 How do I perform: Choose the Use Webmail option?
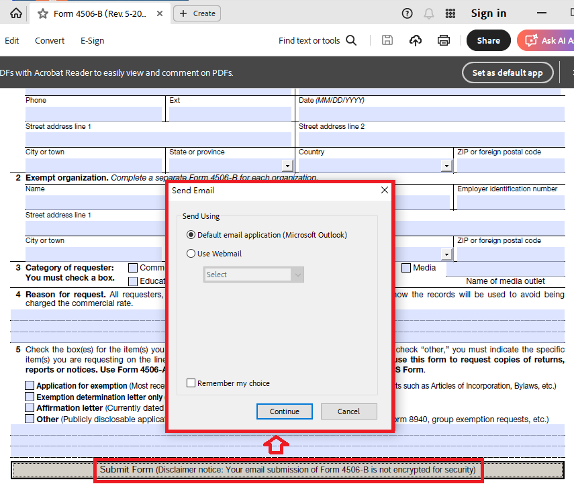click(x=191, y=253)
